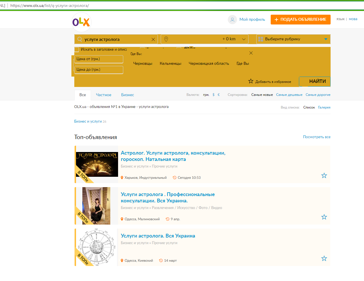Open the Выберите рубрику category dropdown
This screenshot has width=364, height=281.
[x=293, y=39]
